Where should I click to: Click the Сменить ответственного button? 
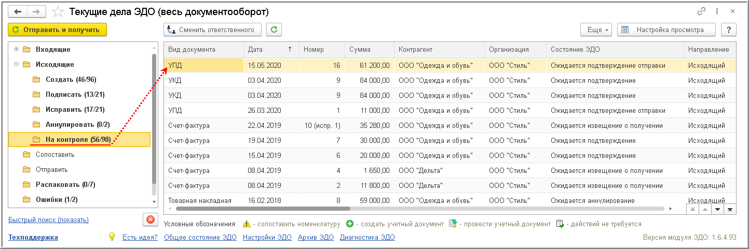[213, 30]
